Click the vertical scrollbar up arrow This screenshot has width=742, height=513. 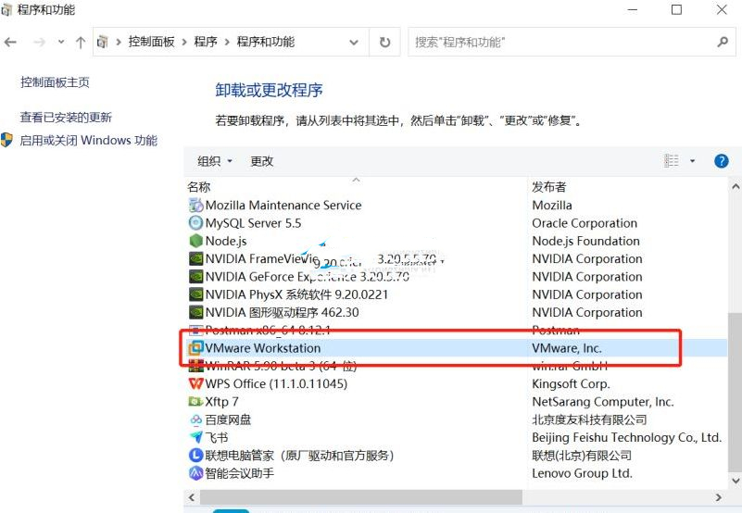(736, 186)
